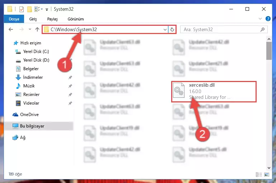The height and width of the screenshot is (183, 276).
Task: Open the Belgeler folder in sidebar
Action: pos(31,69)
